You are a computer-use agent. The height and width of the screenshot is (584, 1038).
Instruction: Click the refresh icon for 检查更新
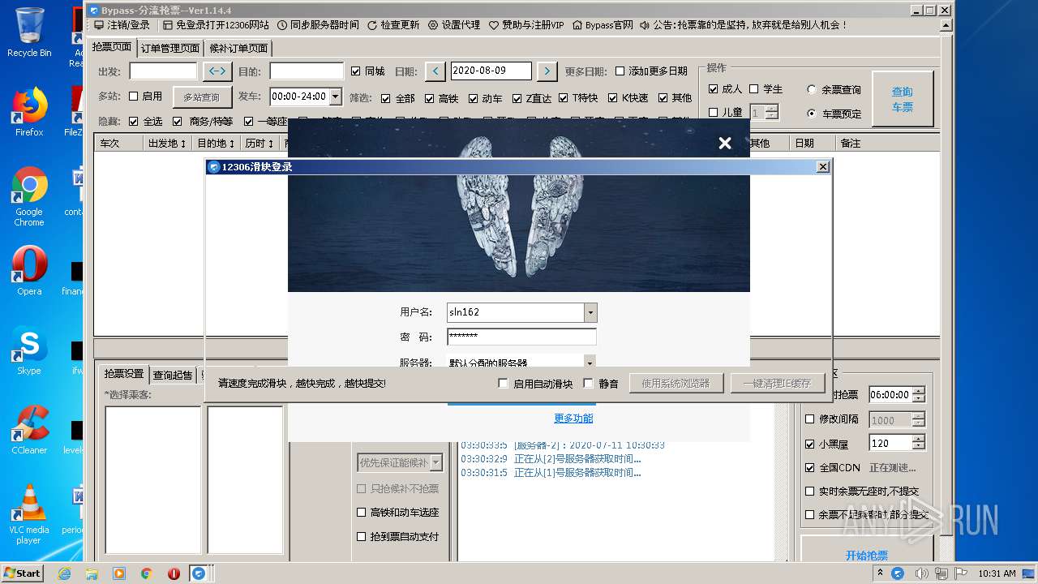point(372,25)
